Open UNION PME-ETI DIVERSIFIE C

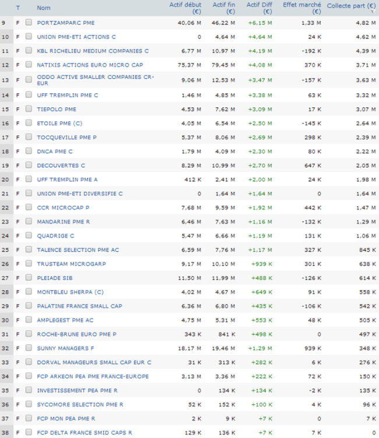coord(80,193)
